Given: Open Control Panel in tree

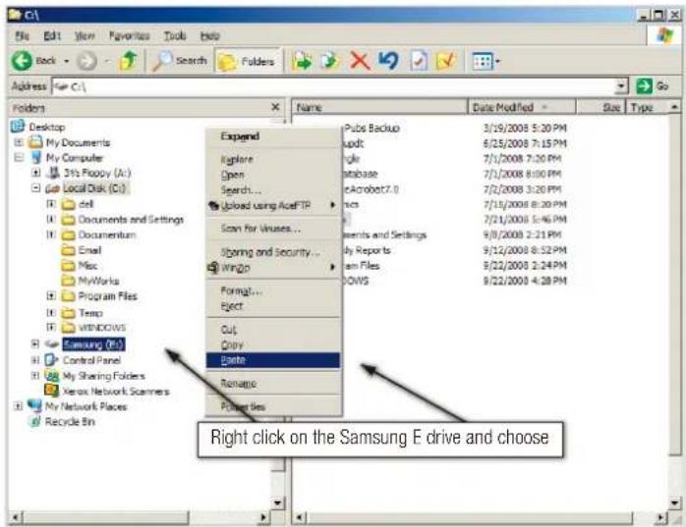Looking at the screenshot, I should (x=91, y=360).
